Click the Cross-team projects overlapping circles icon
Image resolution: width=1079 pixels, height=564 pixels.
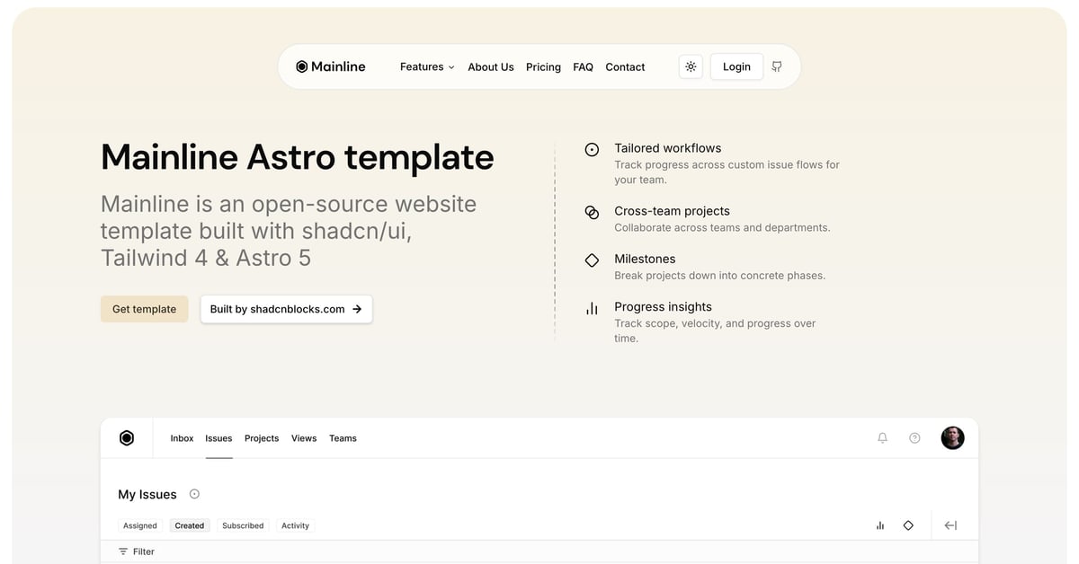pyautogui.click(x=592, y=213)
